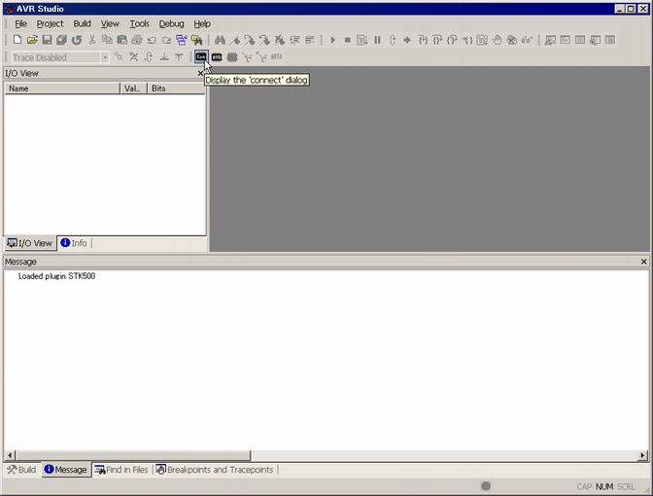This screenshot has height=496, width=653.
Task: Click the Run to Cursor braces icon
Action: 467,40
